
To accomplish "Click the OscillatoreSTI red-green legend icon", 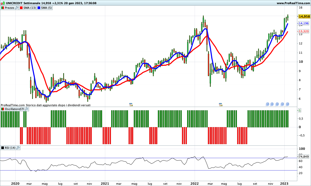I will pos(2,109).
